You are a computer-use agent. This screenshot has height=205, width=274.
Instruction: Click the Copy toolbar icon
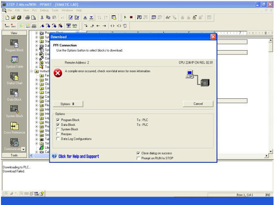tap(48, 18)
